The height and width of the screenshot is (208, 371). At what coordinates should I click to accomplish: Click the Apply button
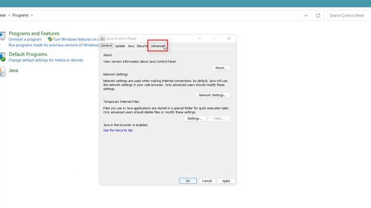(x=226, y=181)
